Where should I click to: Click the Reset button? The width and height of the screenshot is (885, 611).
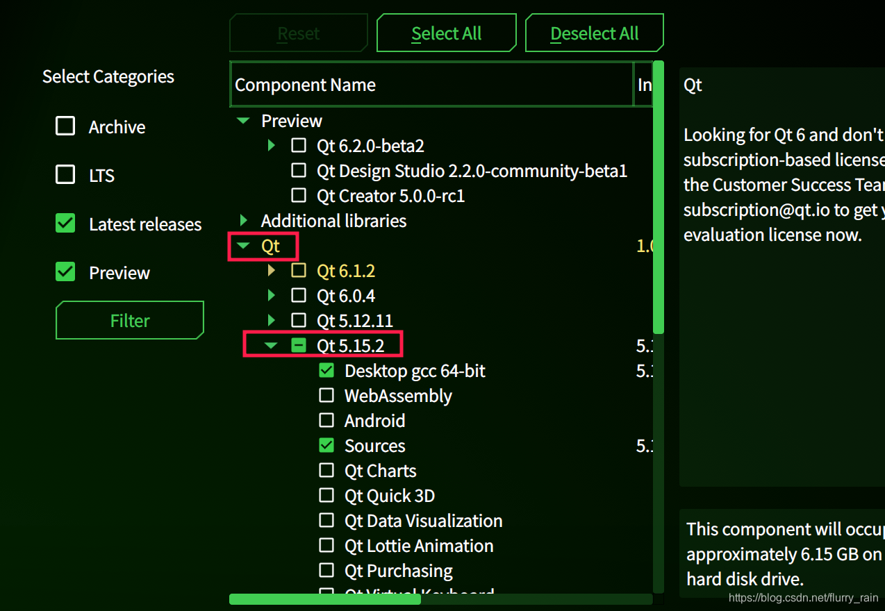pyautogui.click(x=299, y=33)
